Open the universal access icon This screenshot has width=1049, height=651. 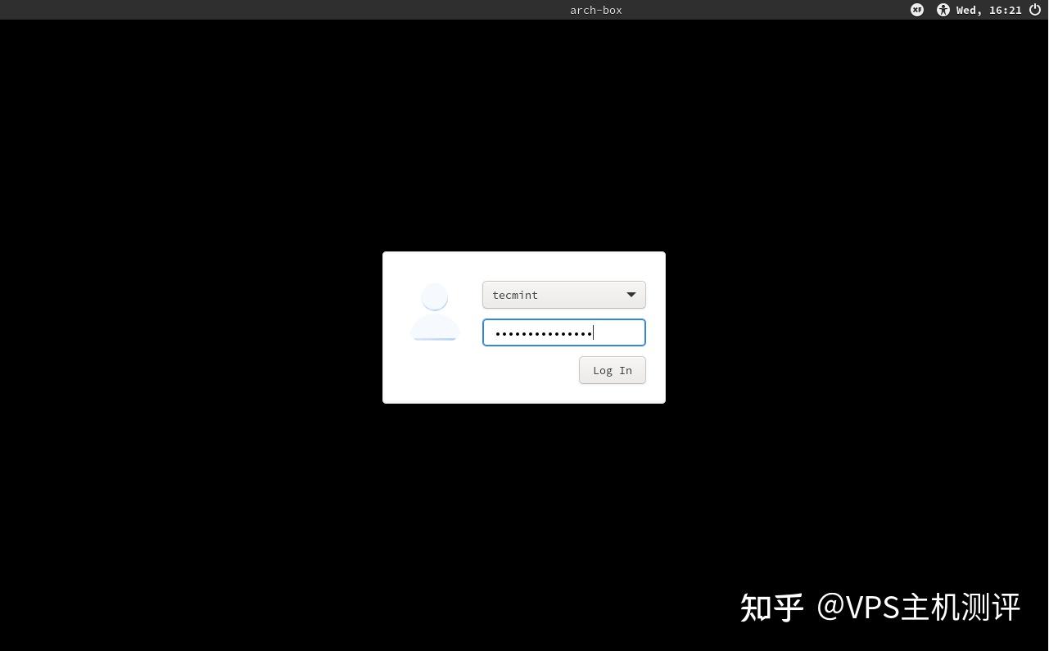pos(943,10)
